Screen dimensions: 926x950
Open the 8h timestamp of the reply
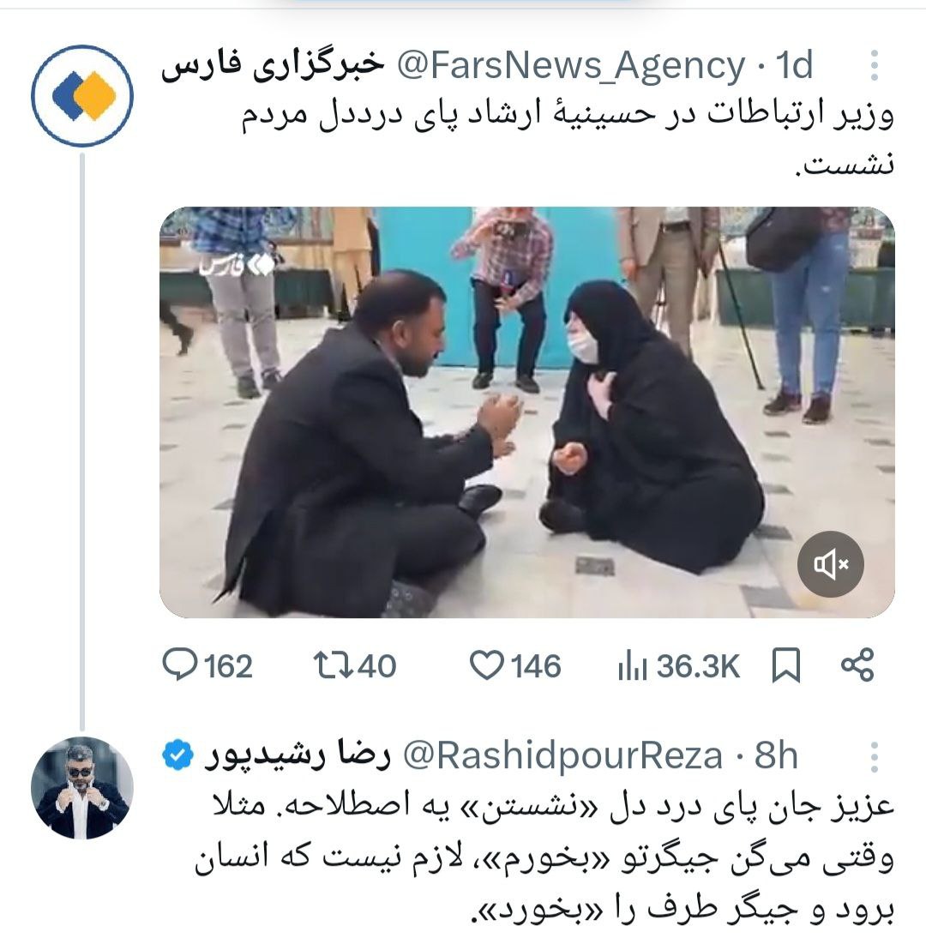[776, 756]
